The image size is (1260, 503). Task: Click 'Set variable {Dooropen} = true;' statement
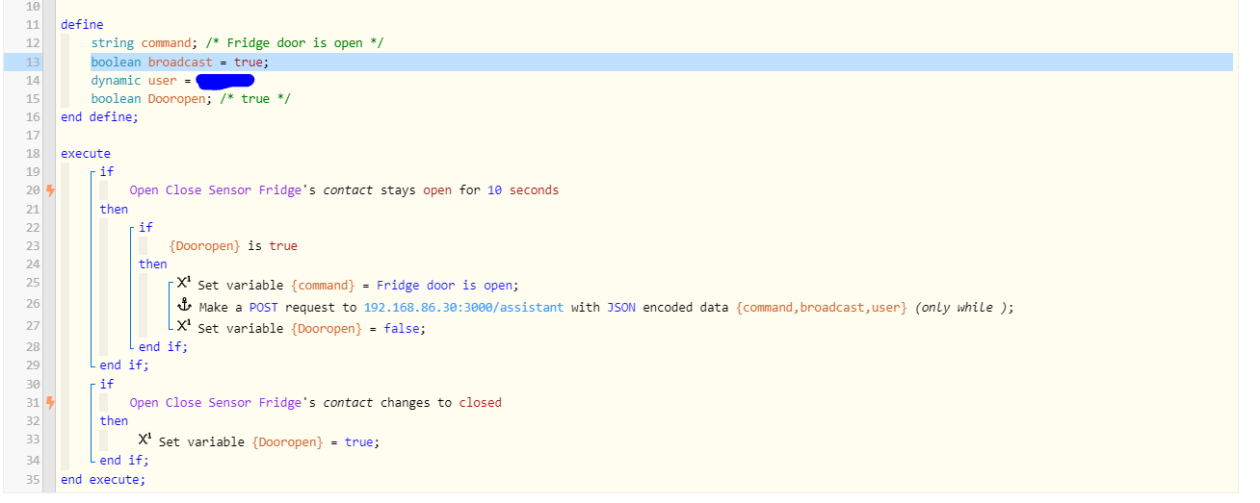pyautogui.click(x=269, y=442)
